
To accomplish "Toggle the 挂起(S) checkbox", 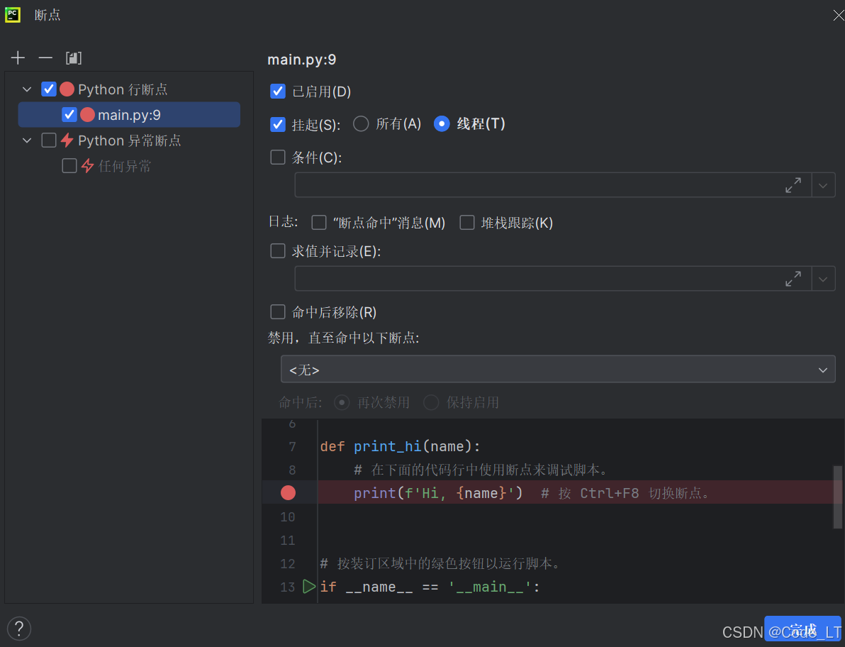I will click(278, 125).
